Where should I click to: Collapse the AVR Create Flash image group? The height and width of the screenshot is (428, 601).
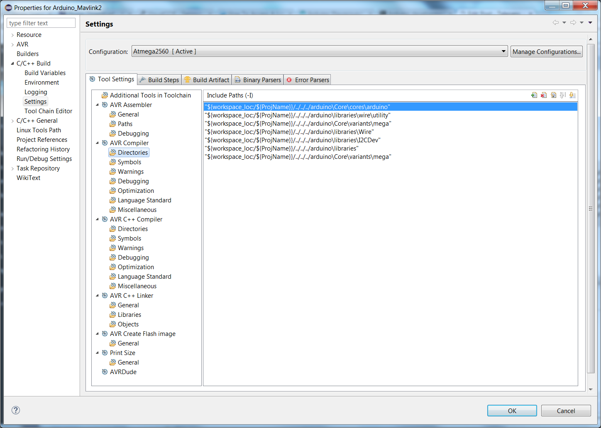(98, 334)
